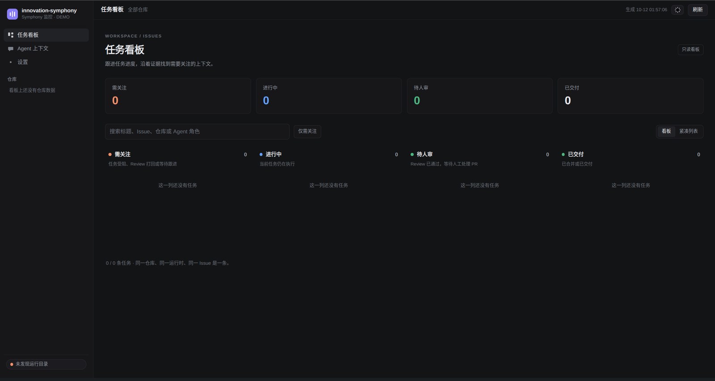Viewport: 715px width, 381px height.
Task: Click the WORKSPACE / ISSUES breadcrumb
Action: 133,36
